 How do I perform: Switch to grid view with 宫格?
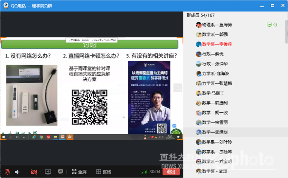click(104, 172)
